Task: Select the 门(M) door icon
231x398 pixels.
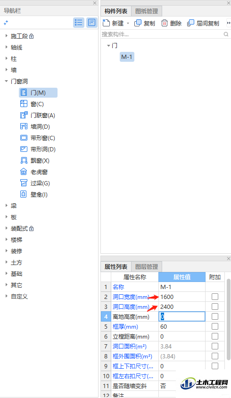Action: tap(24, 92)
